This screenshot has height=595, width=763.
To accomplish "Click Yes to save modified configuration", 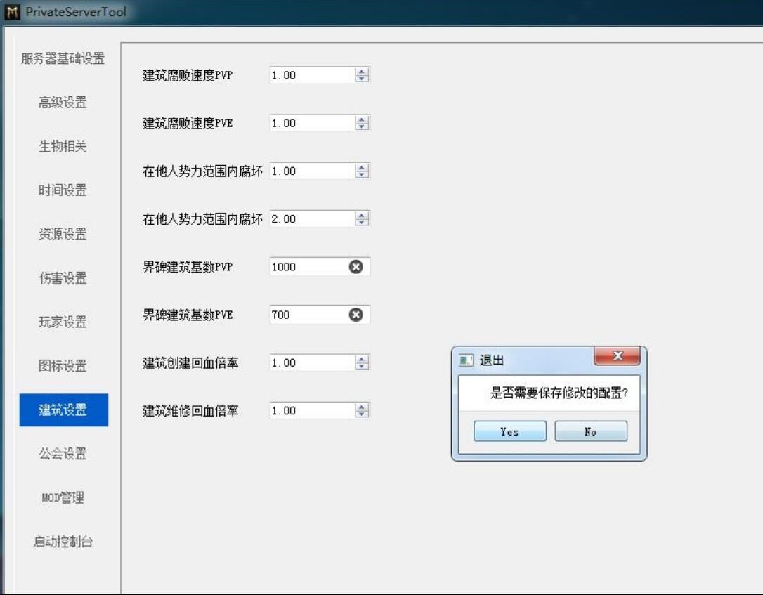I will [x=509, y=431].
